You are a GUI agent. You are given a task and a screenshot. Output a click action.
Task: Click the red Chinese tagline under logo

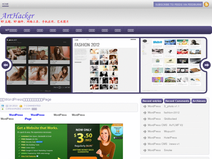35,22
